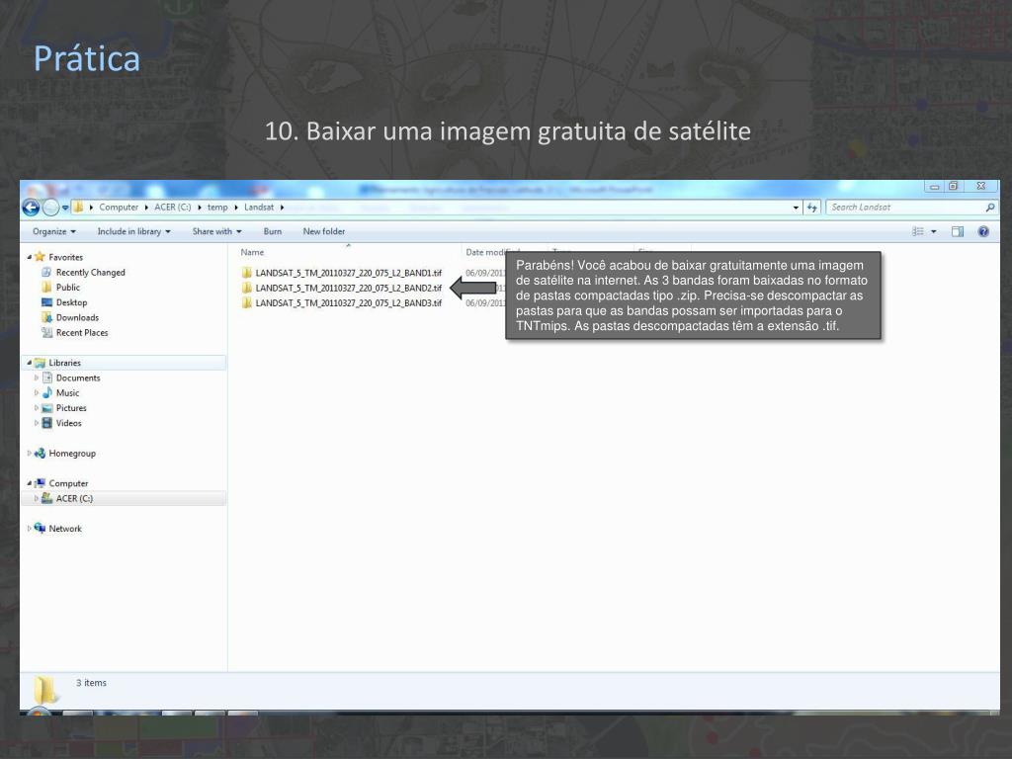The width and height of the screenshot is (1012, 759).
Task: Click the Desktop monitor icon
Action: [x=47, y=302]
